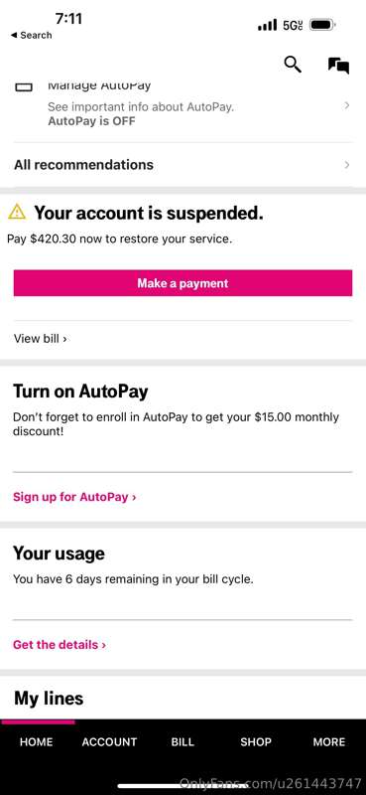Tap the yellow warning triangle icon
This screenshot has height=795, width=366.
pyautogui.click(x=17, y=212)
